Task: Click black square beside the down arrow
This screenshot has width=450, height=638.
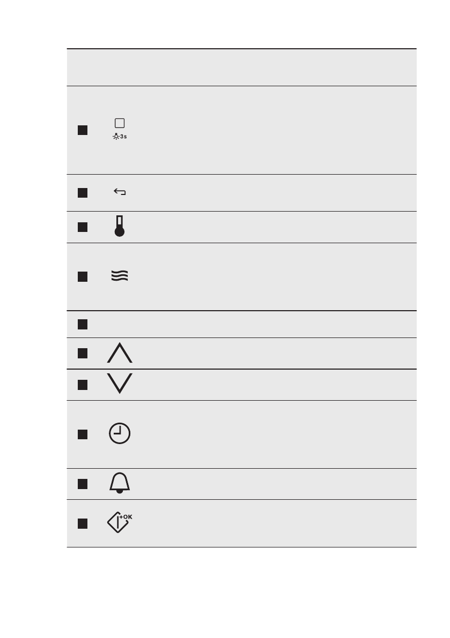Action: click(x=82, y=385)
